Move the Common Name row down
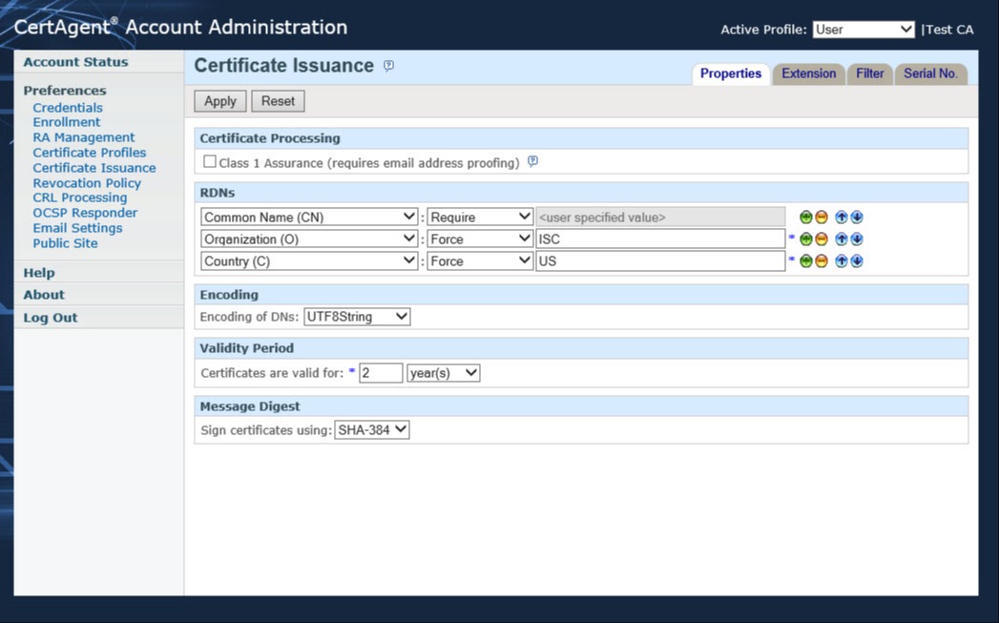The width and height of the screenshot is (999, 623). click(x=857, y=218)
